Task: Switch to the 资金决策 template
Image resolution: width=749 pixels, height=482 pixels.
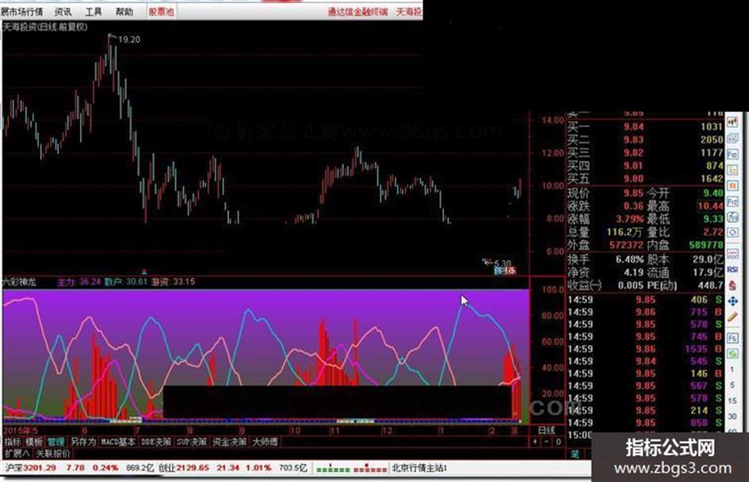Action: [x=229, y=442]
